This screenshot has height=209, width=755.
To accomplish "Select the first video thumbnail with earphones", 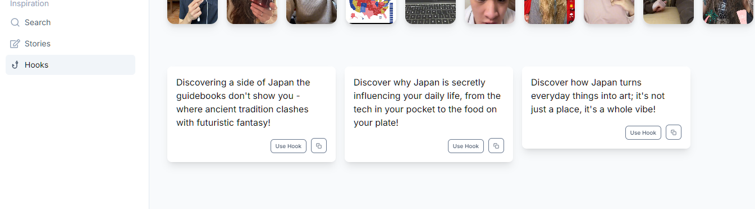I will tap(193, 12).
